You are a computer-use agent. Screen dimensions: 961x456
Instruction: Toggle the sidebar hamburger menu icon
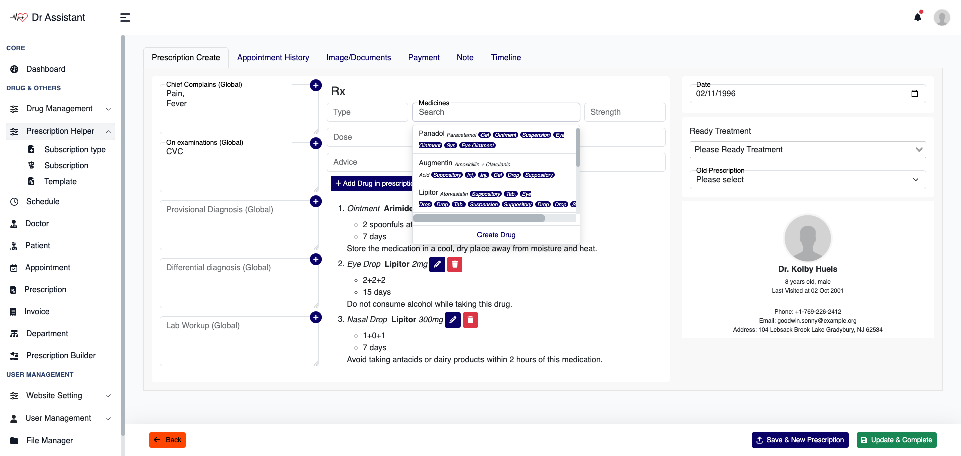(125, 18)
